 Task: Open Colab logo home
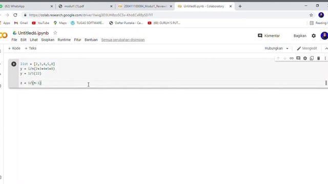[4, 35]
